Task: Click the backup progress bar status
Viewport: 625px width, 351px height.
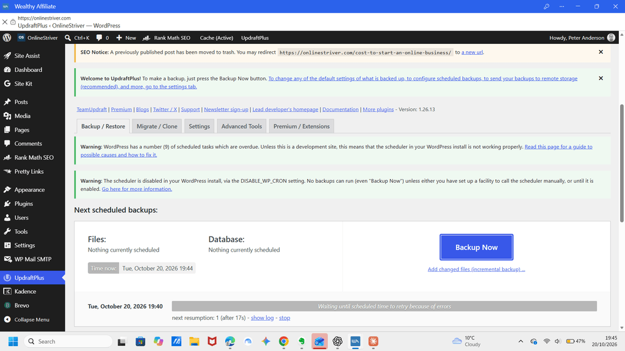Action: pyautogui.click(x=385, y=306)
